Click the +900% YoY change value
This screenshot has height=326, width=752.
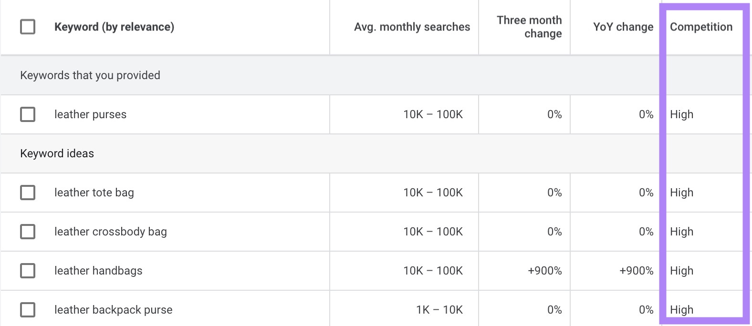[x=636, y=271]
